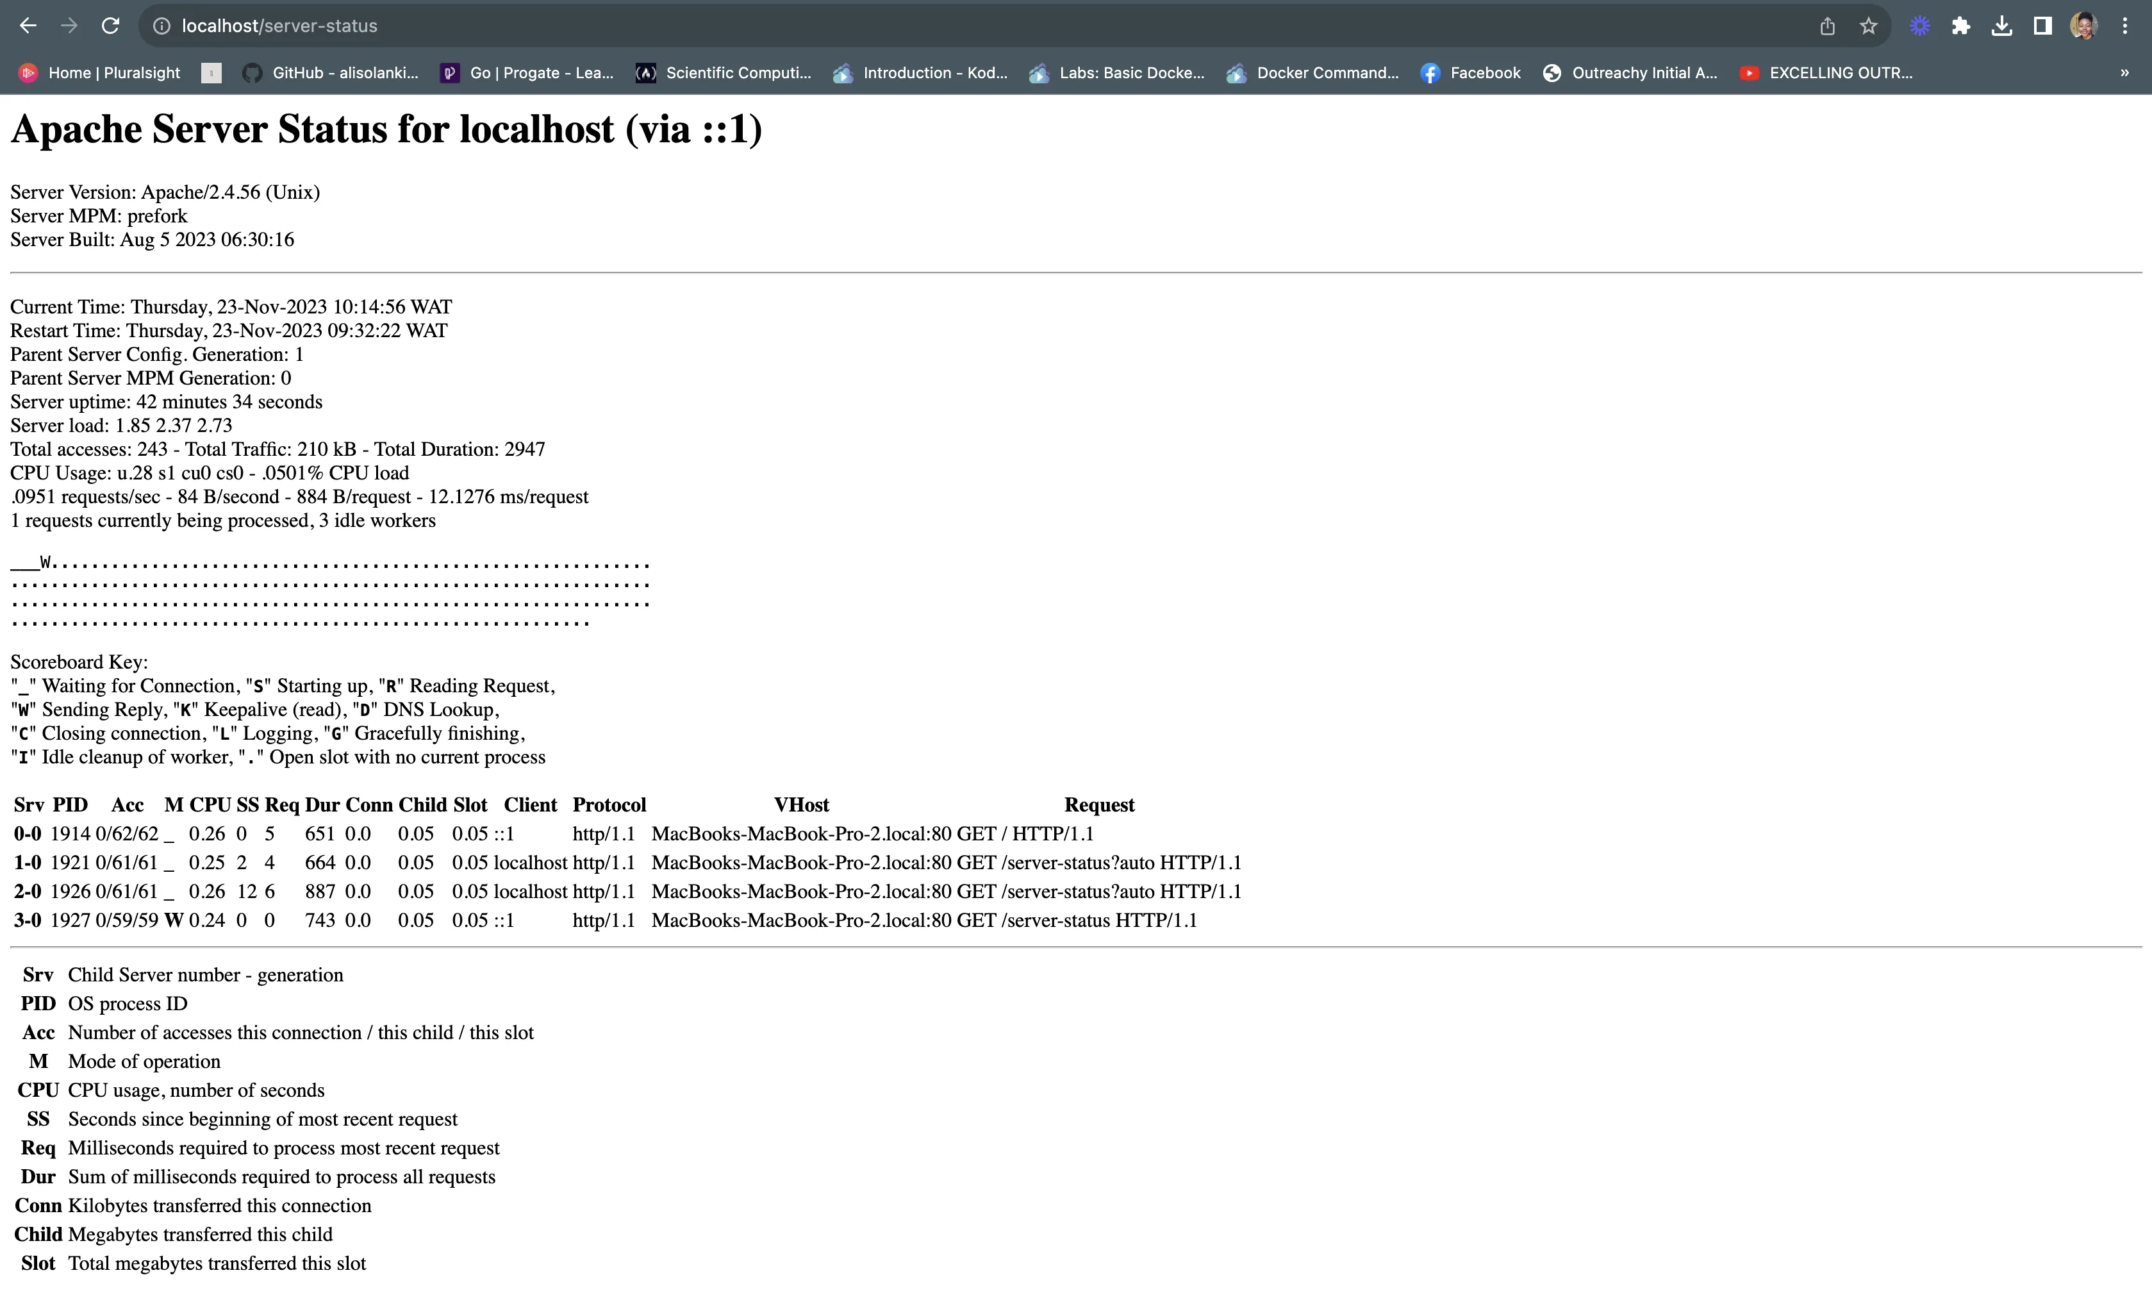Open the Facebook bookmark
Viewport: 2152px width, 1291px height.
[1470, 73]
